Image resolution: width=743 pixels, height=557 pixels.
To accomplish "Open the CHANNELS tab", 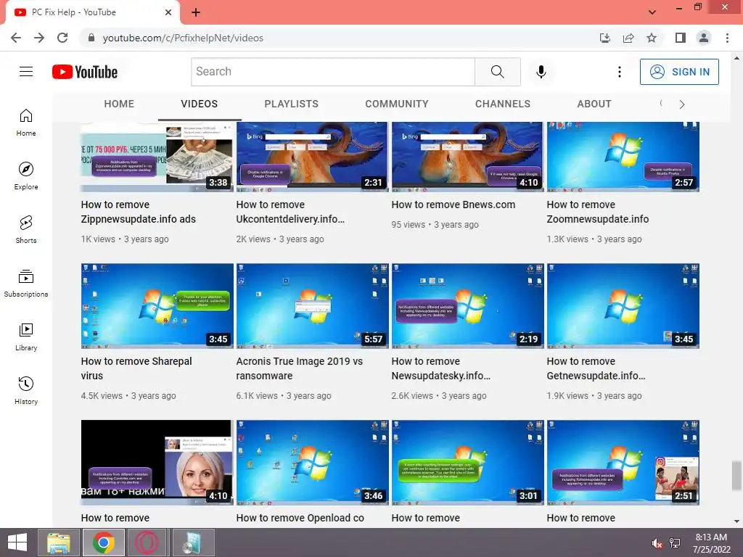I will [503, 104].
